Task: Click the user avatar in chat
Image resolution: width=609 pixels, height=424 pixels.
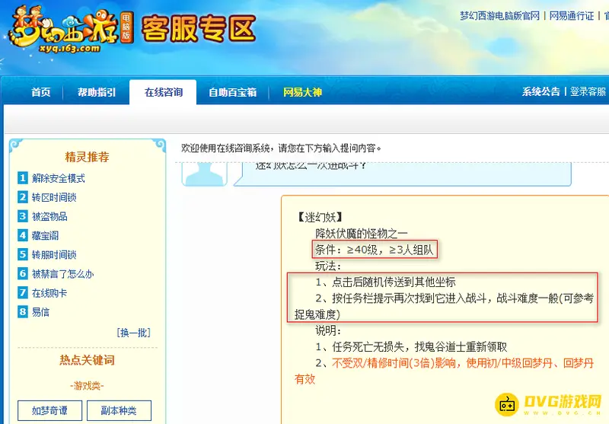Action: click(204, 175)
